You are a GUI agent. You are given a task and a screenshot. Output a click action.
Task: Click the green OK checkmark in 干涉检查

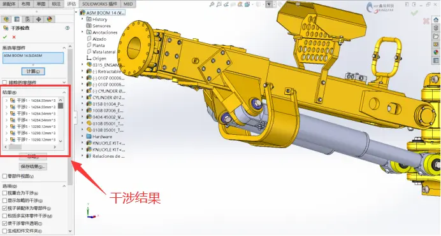pyautogui.click(x=5, y=37)
